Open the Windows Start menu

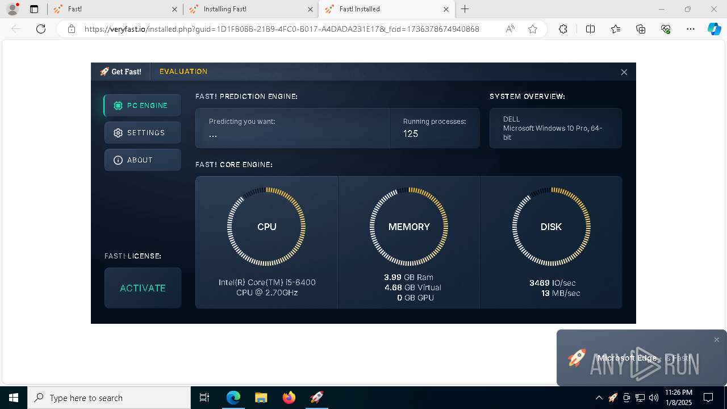click(14, 398)
